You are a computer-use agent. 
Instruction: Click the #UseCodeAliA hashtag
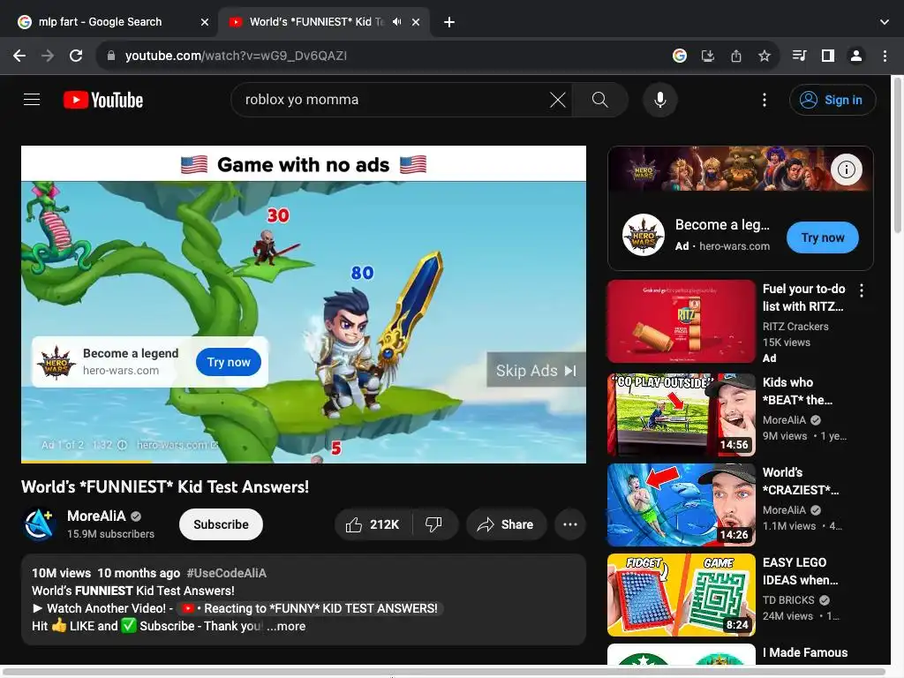coord(227,573)
